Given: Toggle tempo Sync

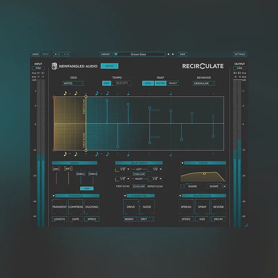Looking at the screenshot, I should tap(106, 83).
